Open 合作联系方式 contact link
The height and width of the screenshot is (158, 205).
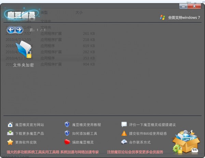[x=140, y=142]
